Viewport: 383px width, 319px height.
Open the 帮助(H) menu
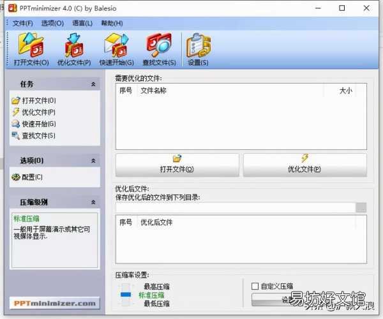click(112, 24)
